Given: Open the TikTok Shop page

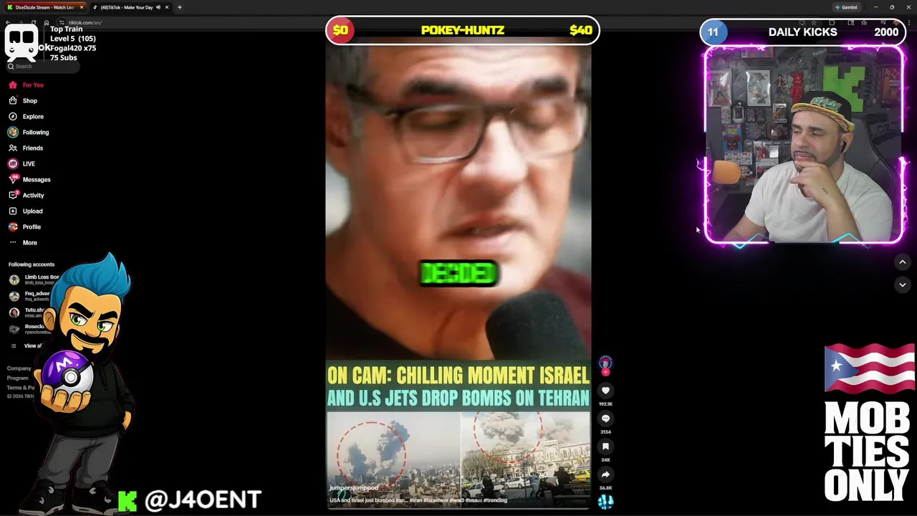Looking at the screenshot, I should click(x=23, y=100).
